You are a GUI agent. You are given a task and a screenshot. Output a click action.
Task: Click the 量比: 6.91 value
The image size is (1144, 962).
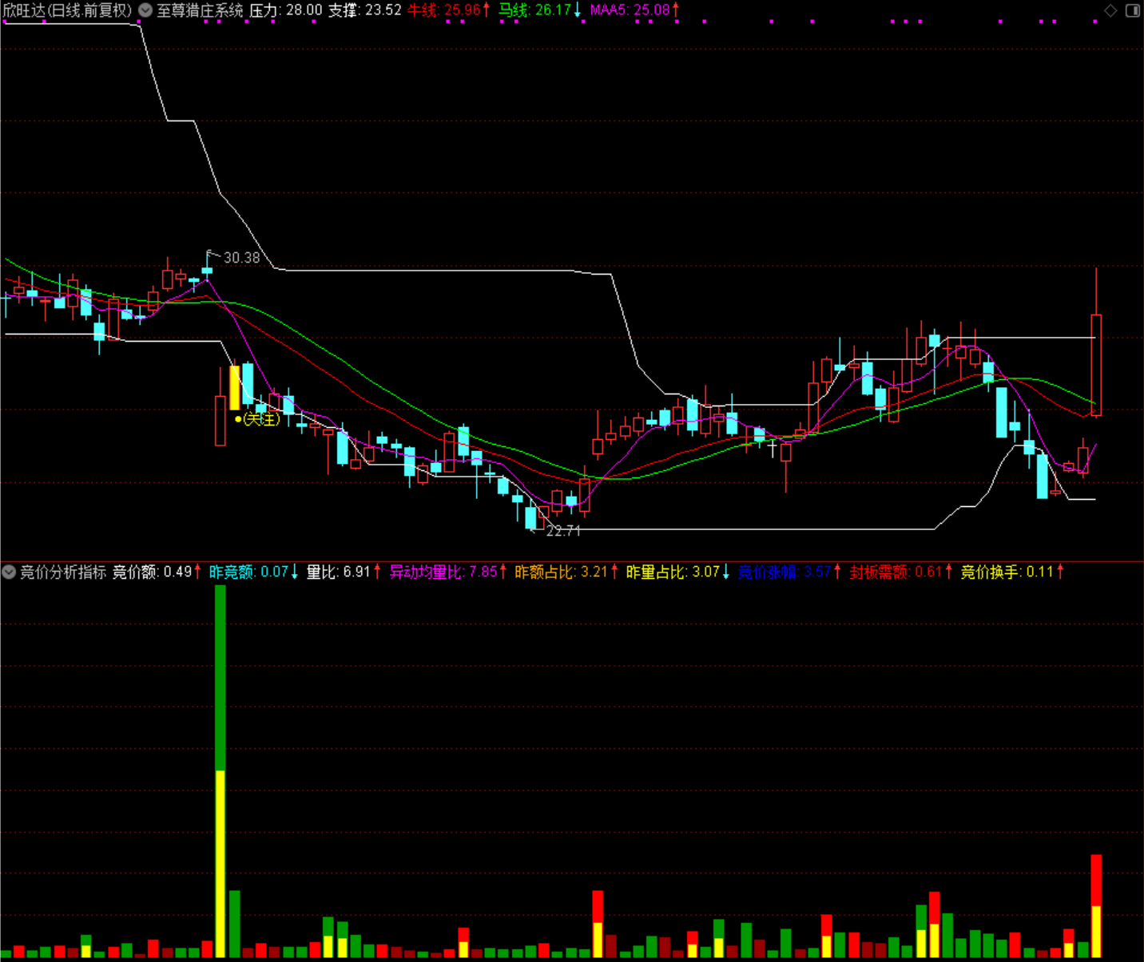coord(339,572)
